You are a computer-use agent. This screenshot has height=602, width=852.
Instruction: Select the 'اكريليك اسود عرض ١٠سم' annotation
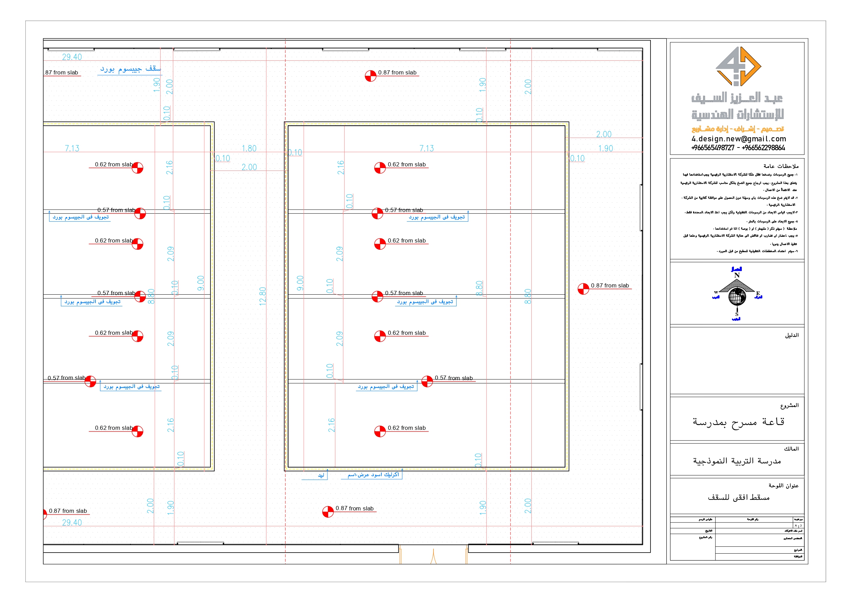tap(373, 474)
